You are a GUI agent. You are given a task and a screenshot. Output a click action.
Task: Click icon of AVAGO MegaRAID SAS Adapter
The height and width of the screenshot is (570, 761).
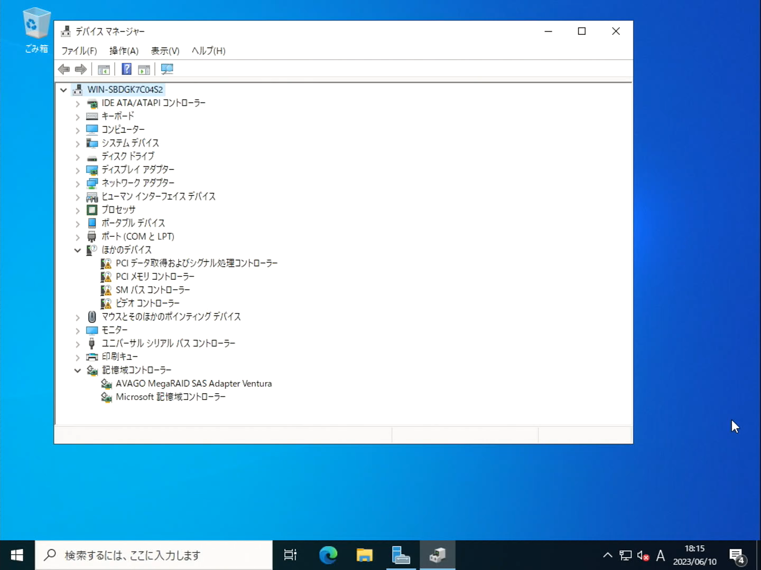coord(106,384)
